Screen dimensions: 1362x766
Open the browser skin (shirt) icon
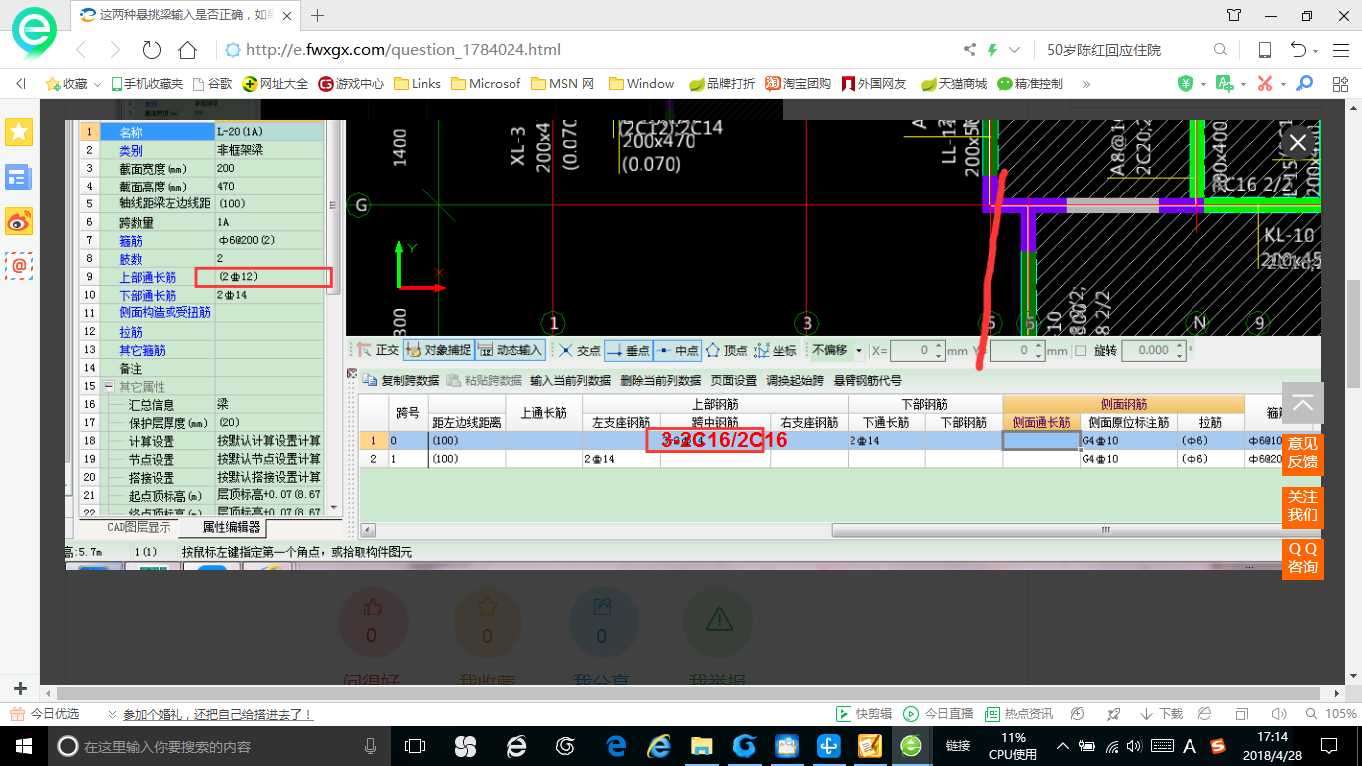tap(1234, 15)
